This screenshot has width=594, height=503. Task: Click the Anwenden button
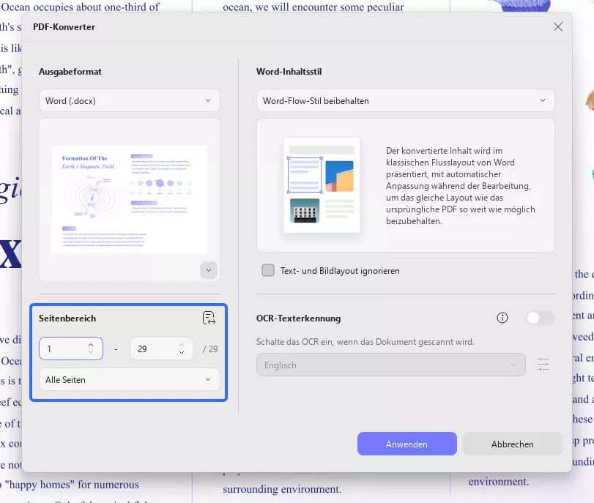[x=406, y=444]
